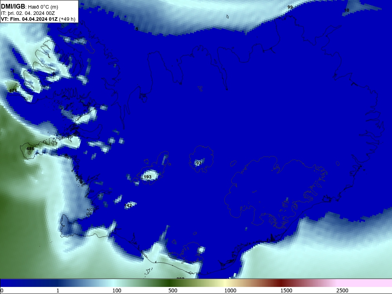Image resolution: width=392 pixels, height=294 pixels.
Task: Click the map value "193" on the glacier
Action: click(147, 177)
